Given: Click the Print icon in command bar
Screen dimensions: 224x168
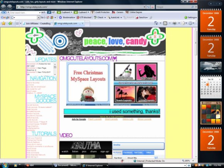Looking at the screenshot, I should pos(175,23).
